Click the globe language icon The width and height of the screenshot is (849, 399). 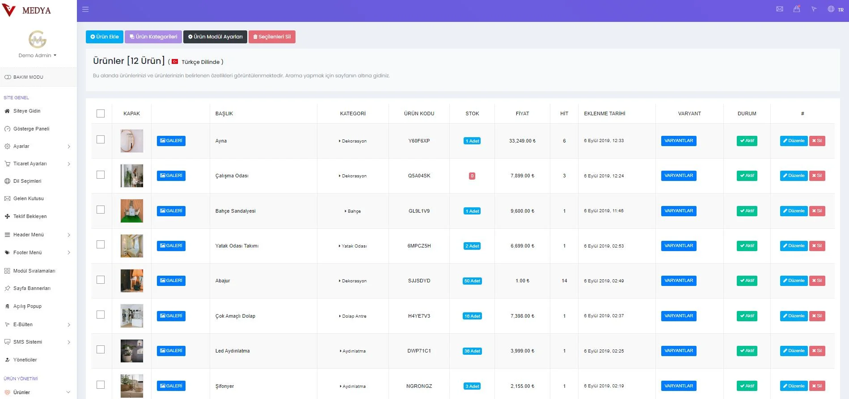pos(831,9)
